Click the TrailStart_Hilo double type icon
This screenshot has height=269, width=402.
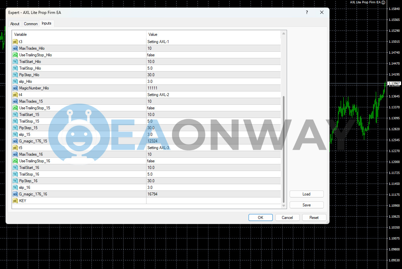coord(15,62)
